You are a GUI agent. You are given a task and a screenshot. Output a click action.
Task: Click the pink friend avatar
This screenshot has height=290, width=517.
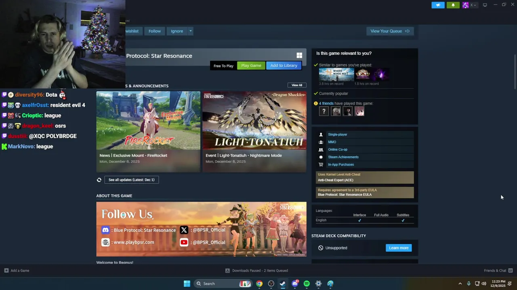[x=359, y=111]
